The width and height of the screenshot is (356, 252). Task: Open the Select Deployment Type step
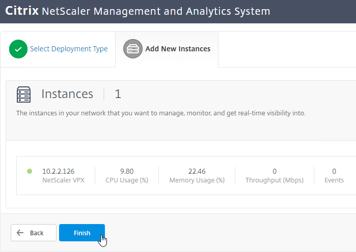[x=69, y=49]
